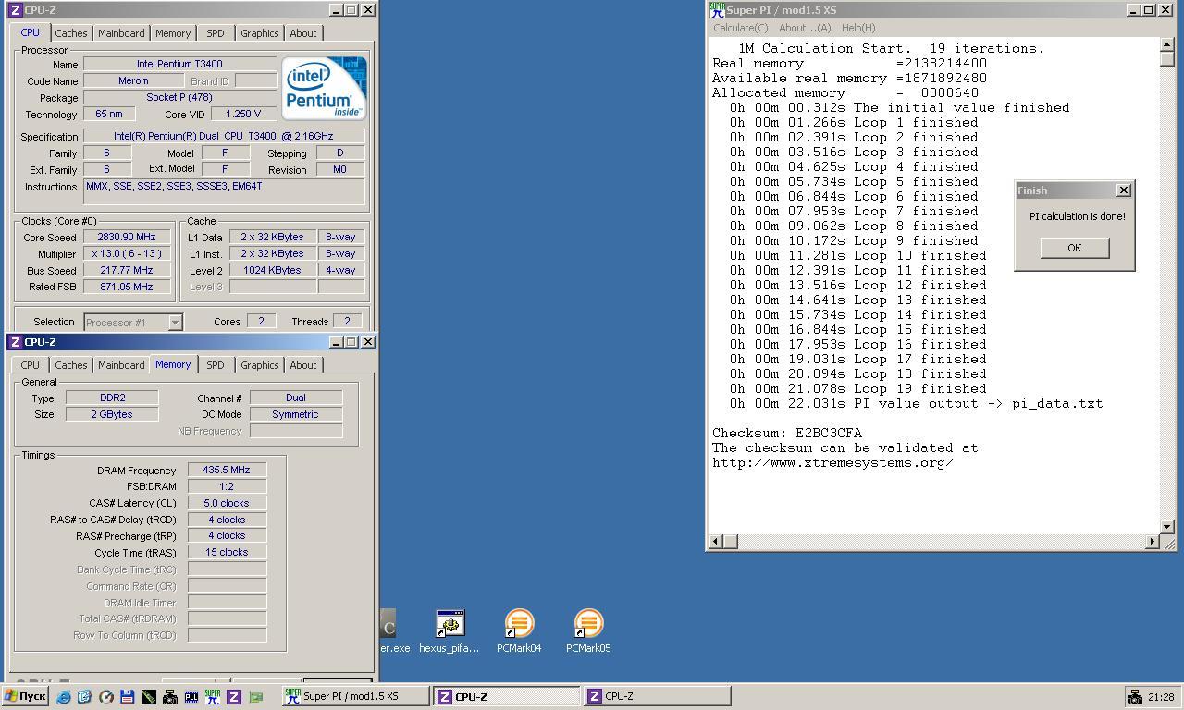The height and width of the screenshot is (710, 1184).
Task: Click Super PI horizontal scrollbar right arrow
Action: coord(1153,541)
